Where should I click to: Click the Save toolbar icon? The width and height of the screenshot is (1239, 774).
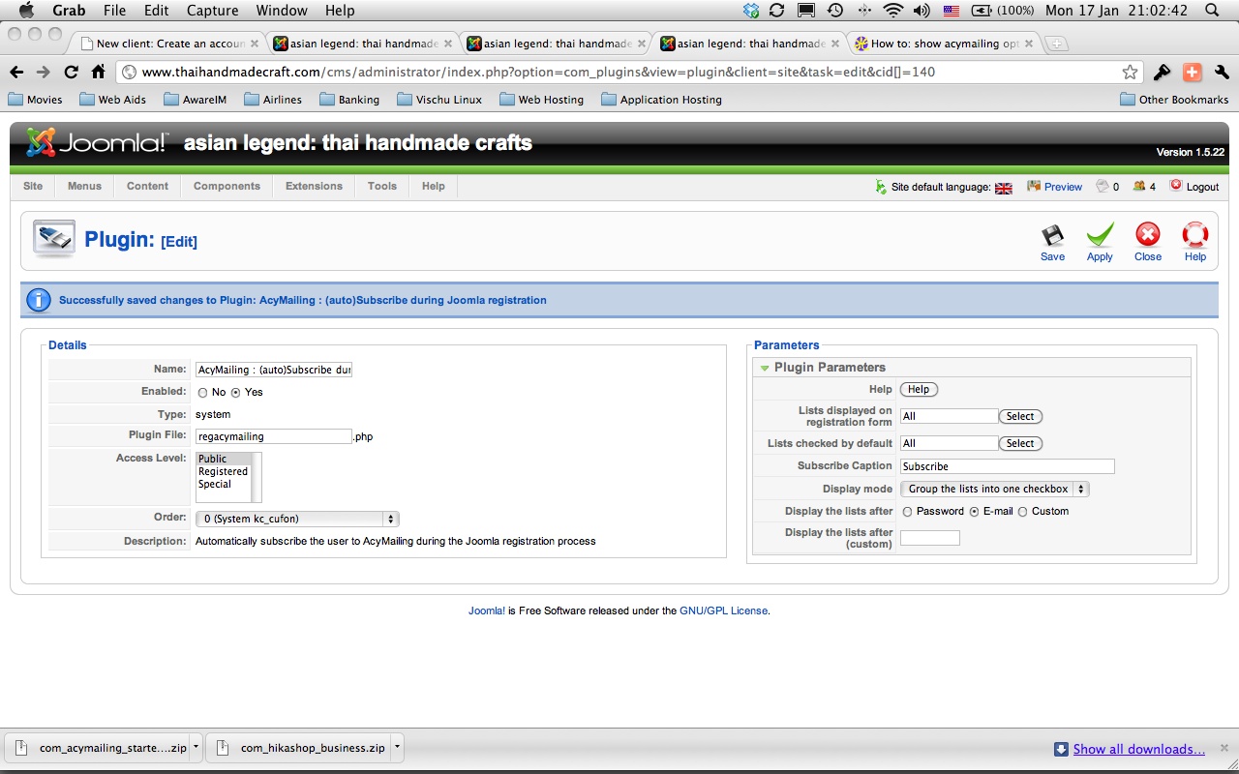coord(1052,236)
